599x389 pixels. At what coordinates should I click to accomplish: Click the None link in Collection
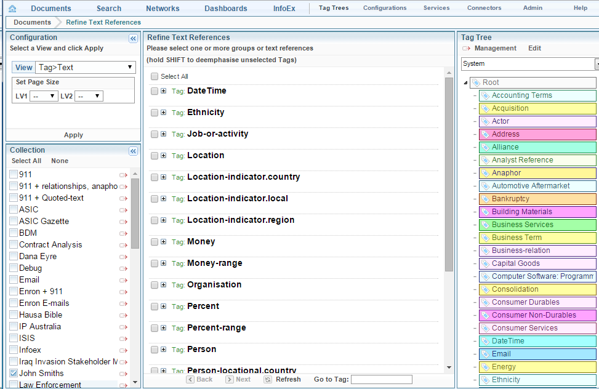[60, 161]
